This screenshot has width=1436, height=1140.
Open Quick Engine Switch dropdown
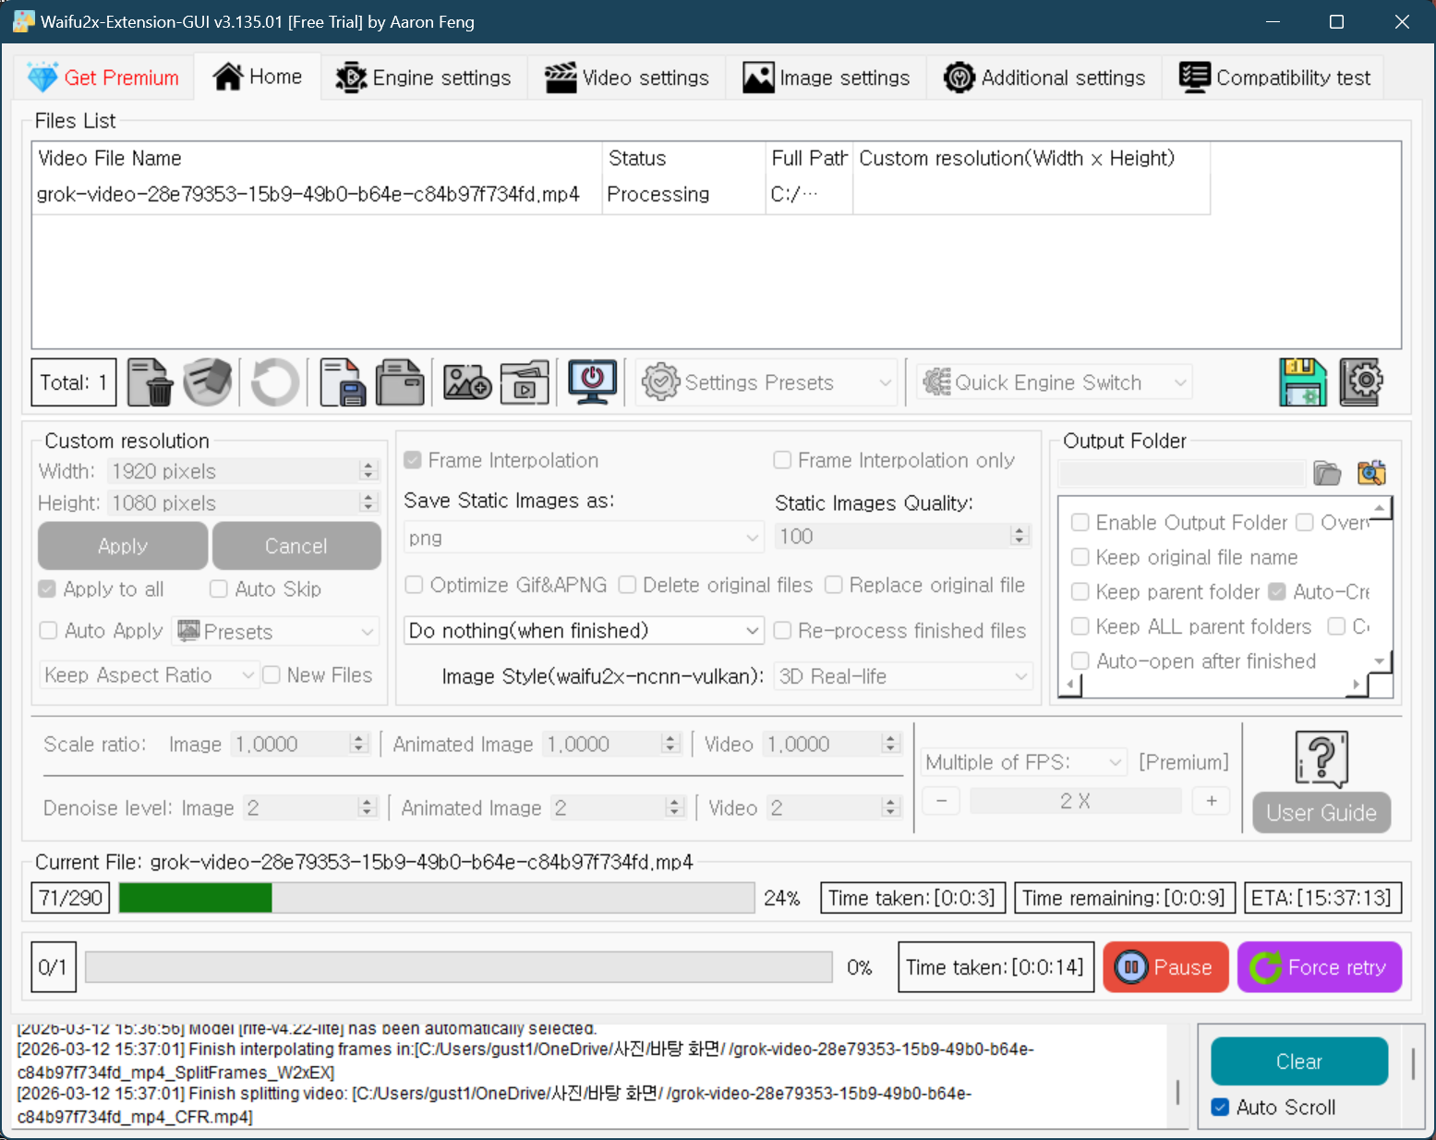[1054, 382]
